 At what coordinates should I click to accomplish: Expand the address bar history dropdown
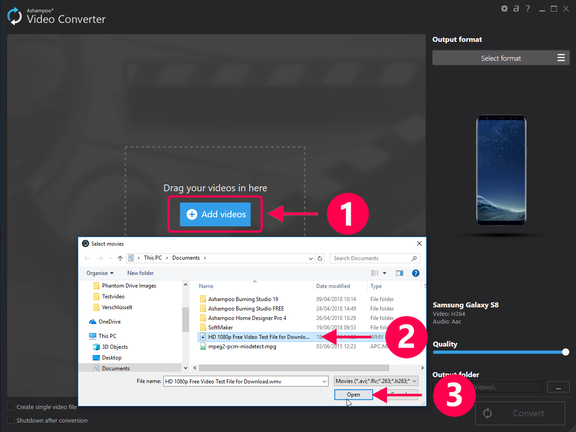[x=310, y=258]
